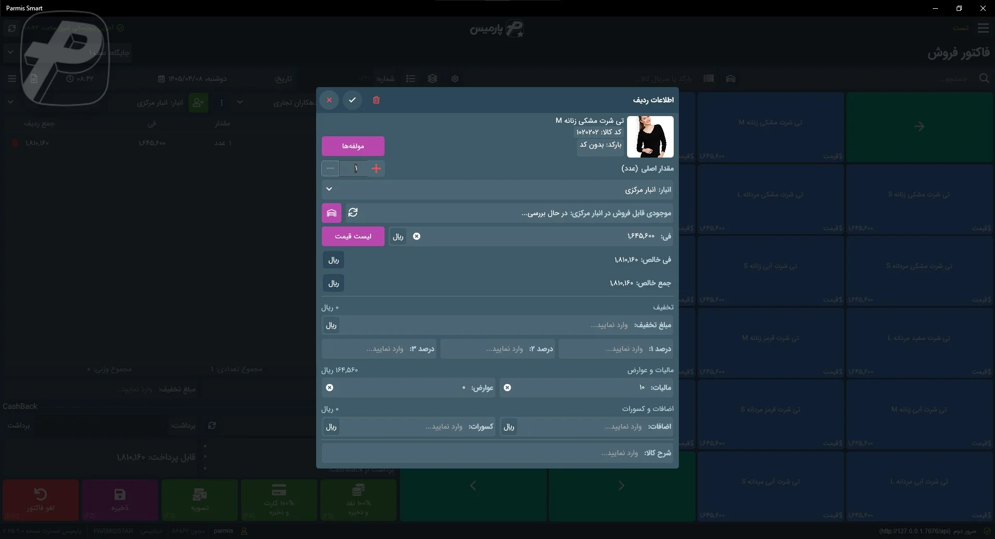Screen dimensions: 995x539
Task: Delete the row using the red trash icon
Action: pos(376,100)
